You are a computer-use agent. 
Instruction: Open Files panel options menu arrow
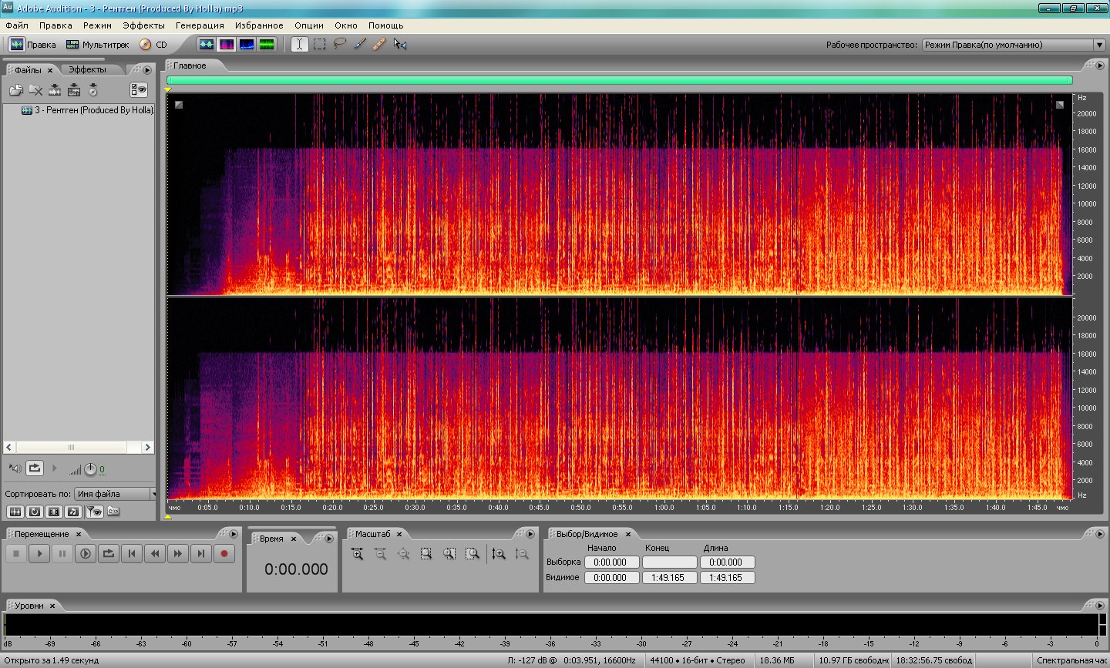click(x=147, y=70)
